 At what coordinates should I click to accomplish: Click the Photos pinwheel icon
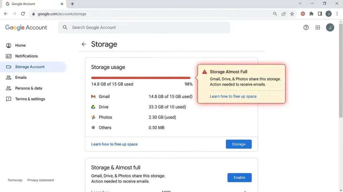coord(93,117)
